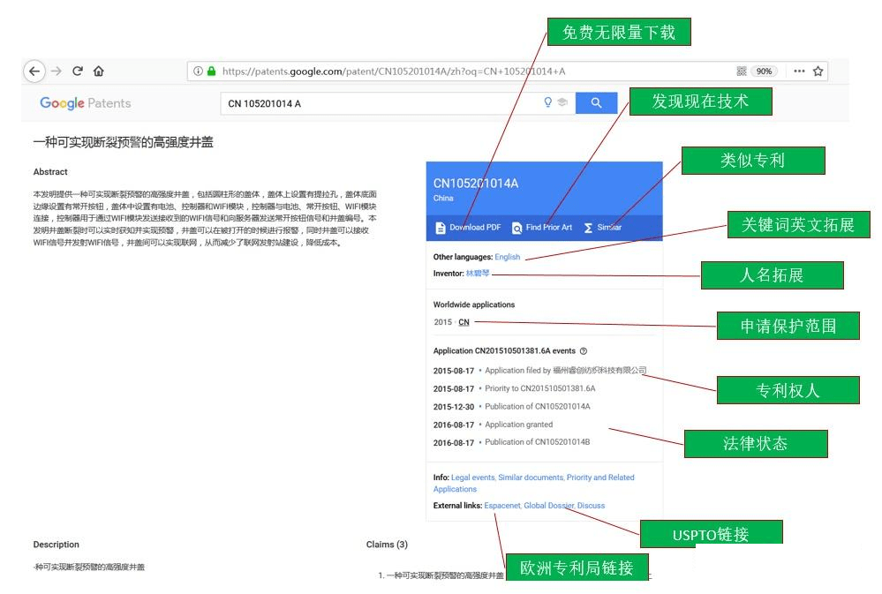Click the Publication of CN105201014A row
The height and width of the screenshot is (594, 882).
512,407
